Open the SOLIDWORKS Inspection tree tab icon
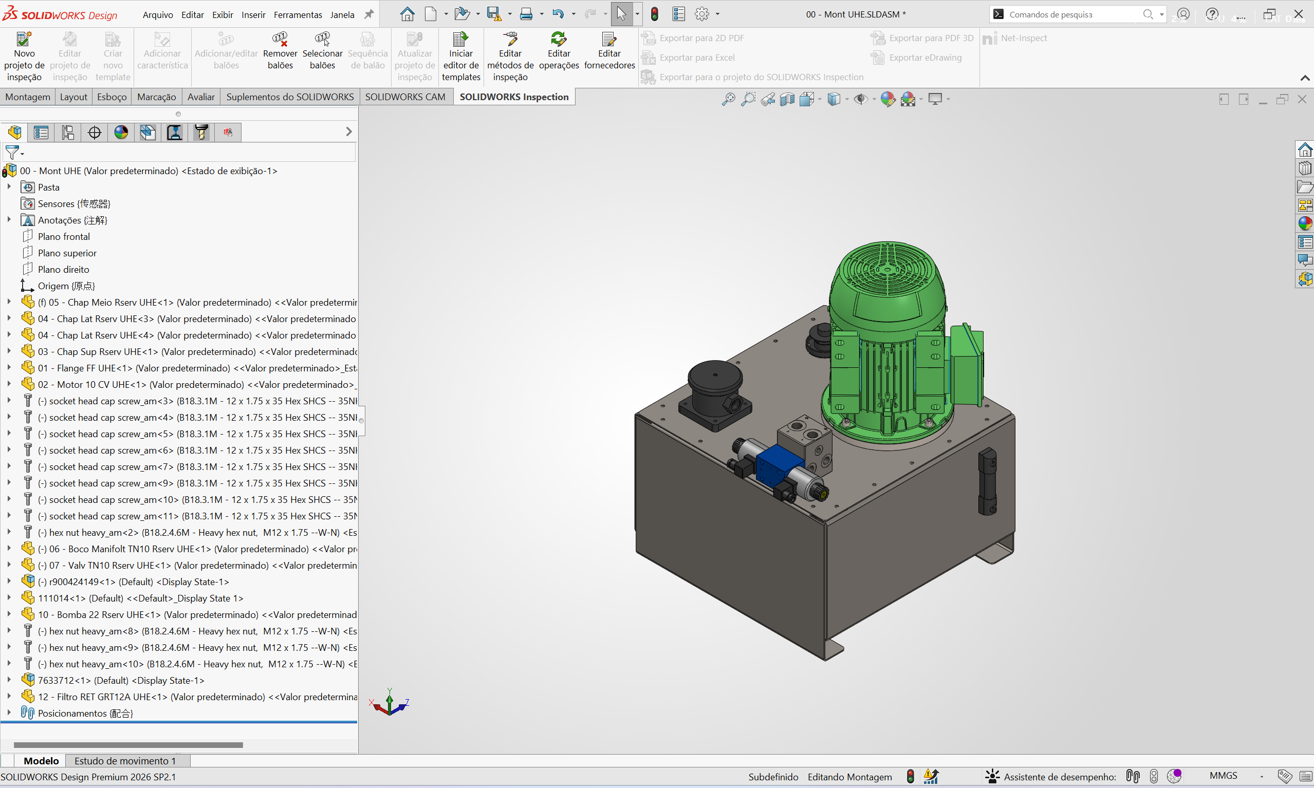Image resolution: width=1314 pixels, height=788 pixels. [x=228, y=132]
